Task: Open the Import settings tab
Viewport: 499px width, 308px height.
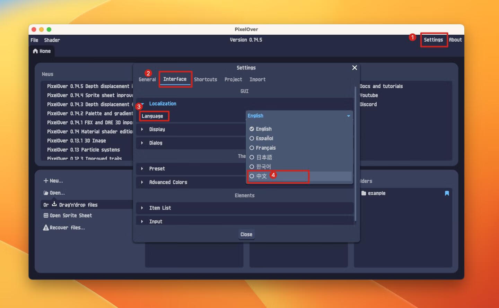Action: tap(257, 79)
